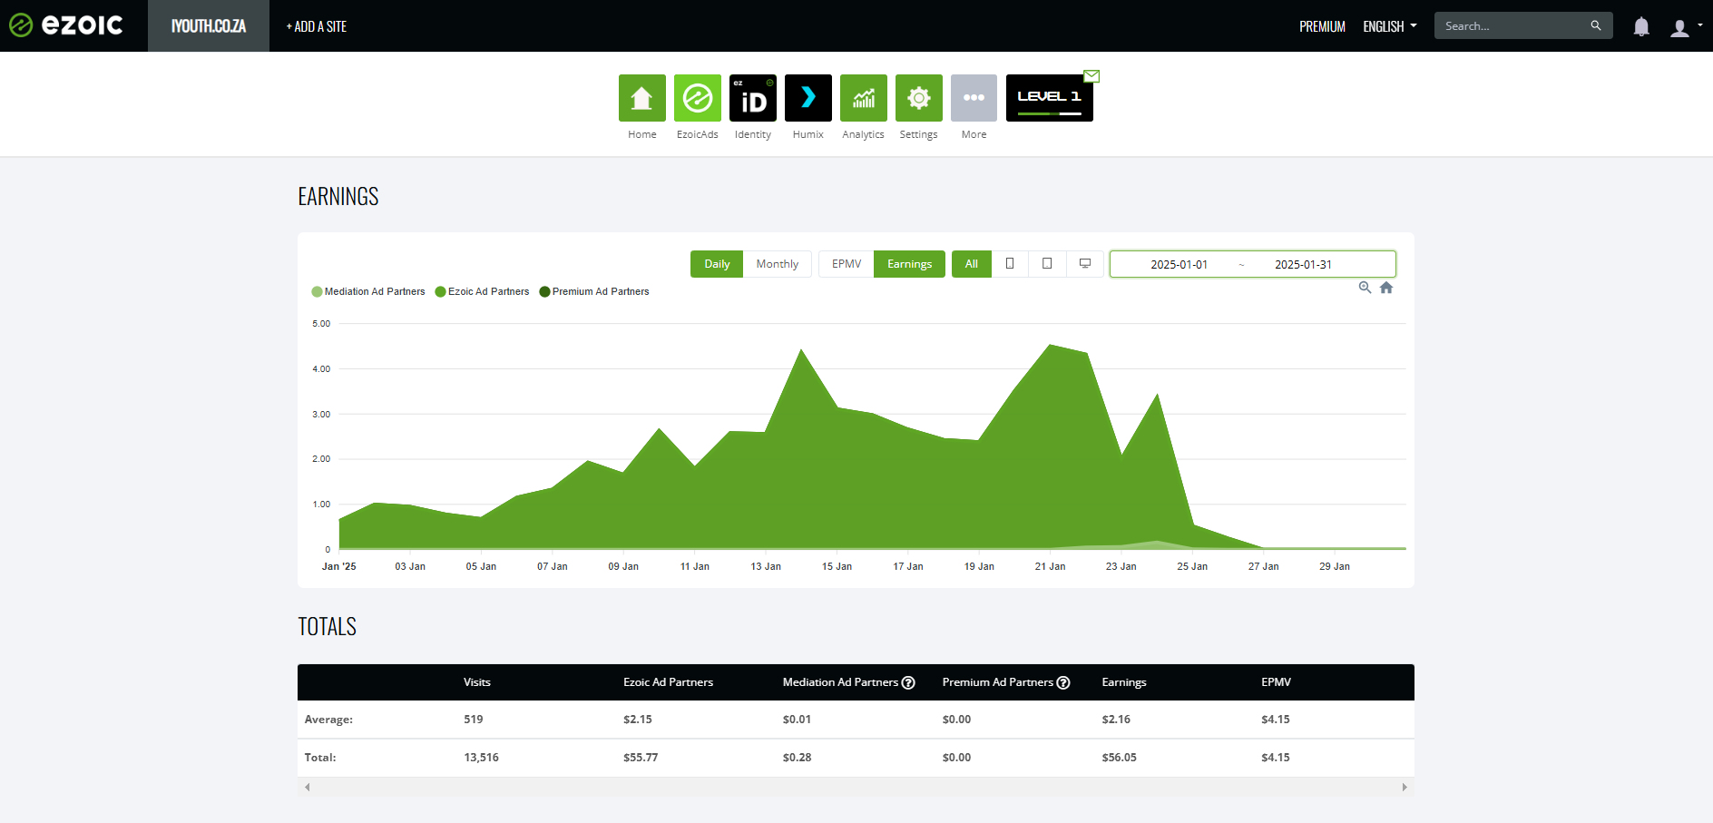Filter chart by desktop device icon
This screenshot has width=1713, height=823.
[x=1085, y=264]
